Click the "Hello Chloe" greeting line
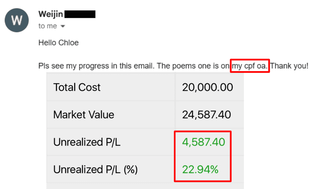This screenshot has height=189, width=309. [x=58, y=43]
